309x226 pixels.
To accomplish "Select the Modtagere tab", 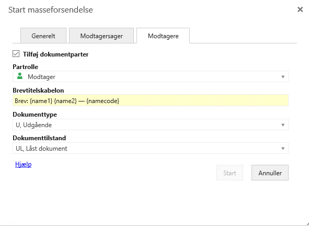I will pyautogui.click(x=163, y=36).
